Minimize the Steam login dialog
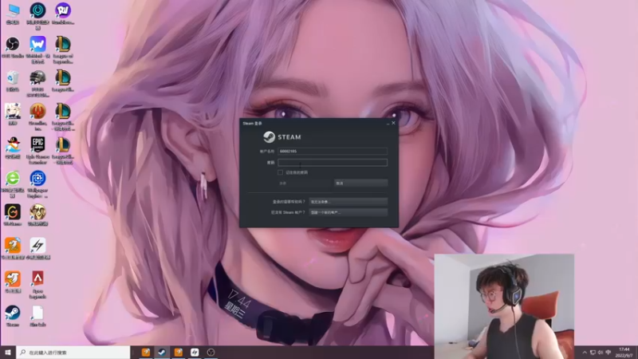The image size is (638, 359). pyautogui.click(x=388, y=123)
